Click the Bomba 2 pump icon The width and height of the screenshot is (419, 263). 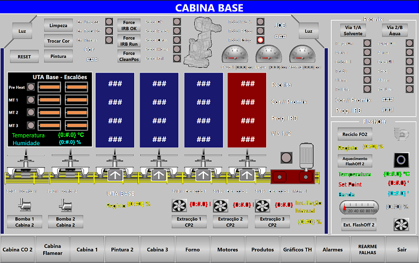65,204
